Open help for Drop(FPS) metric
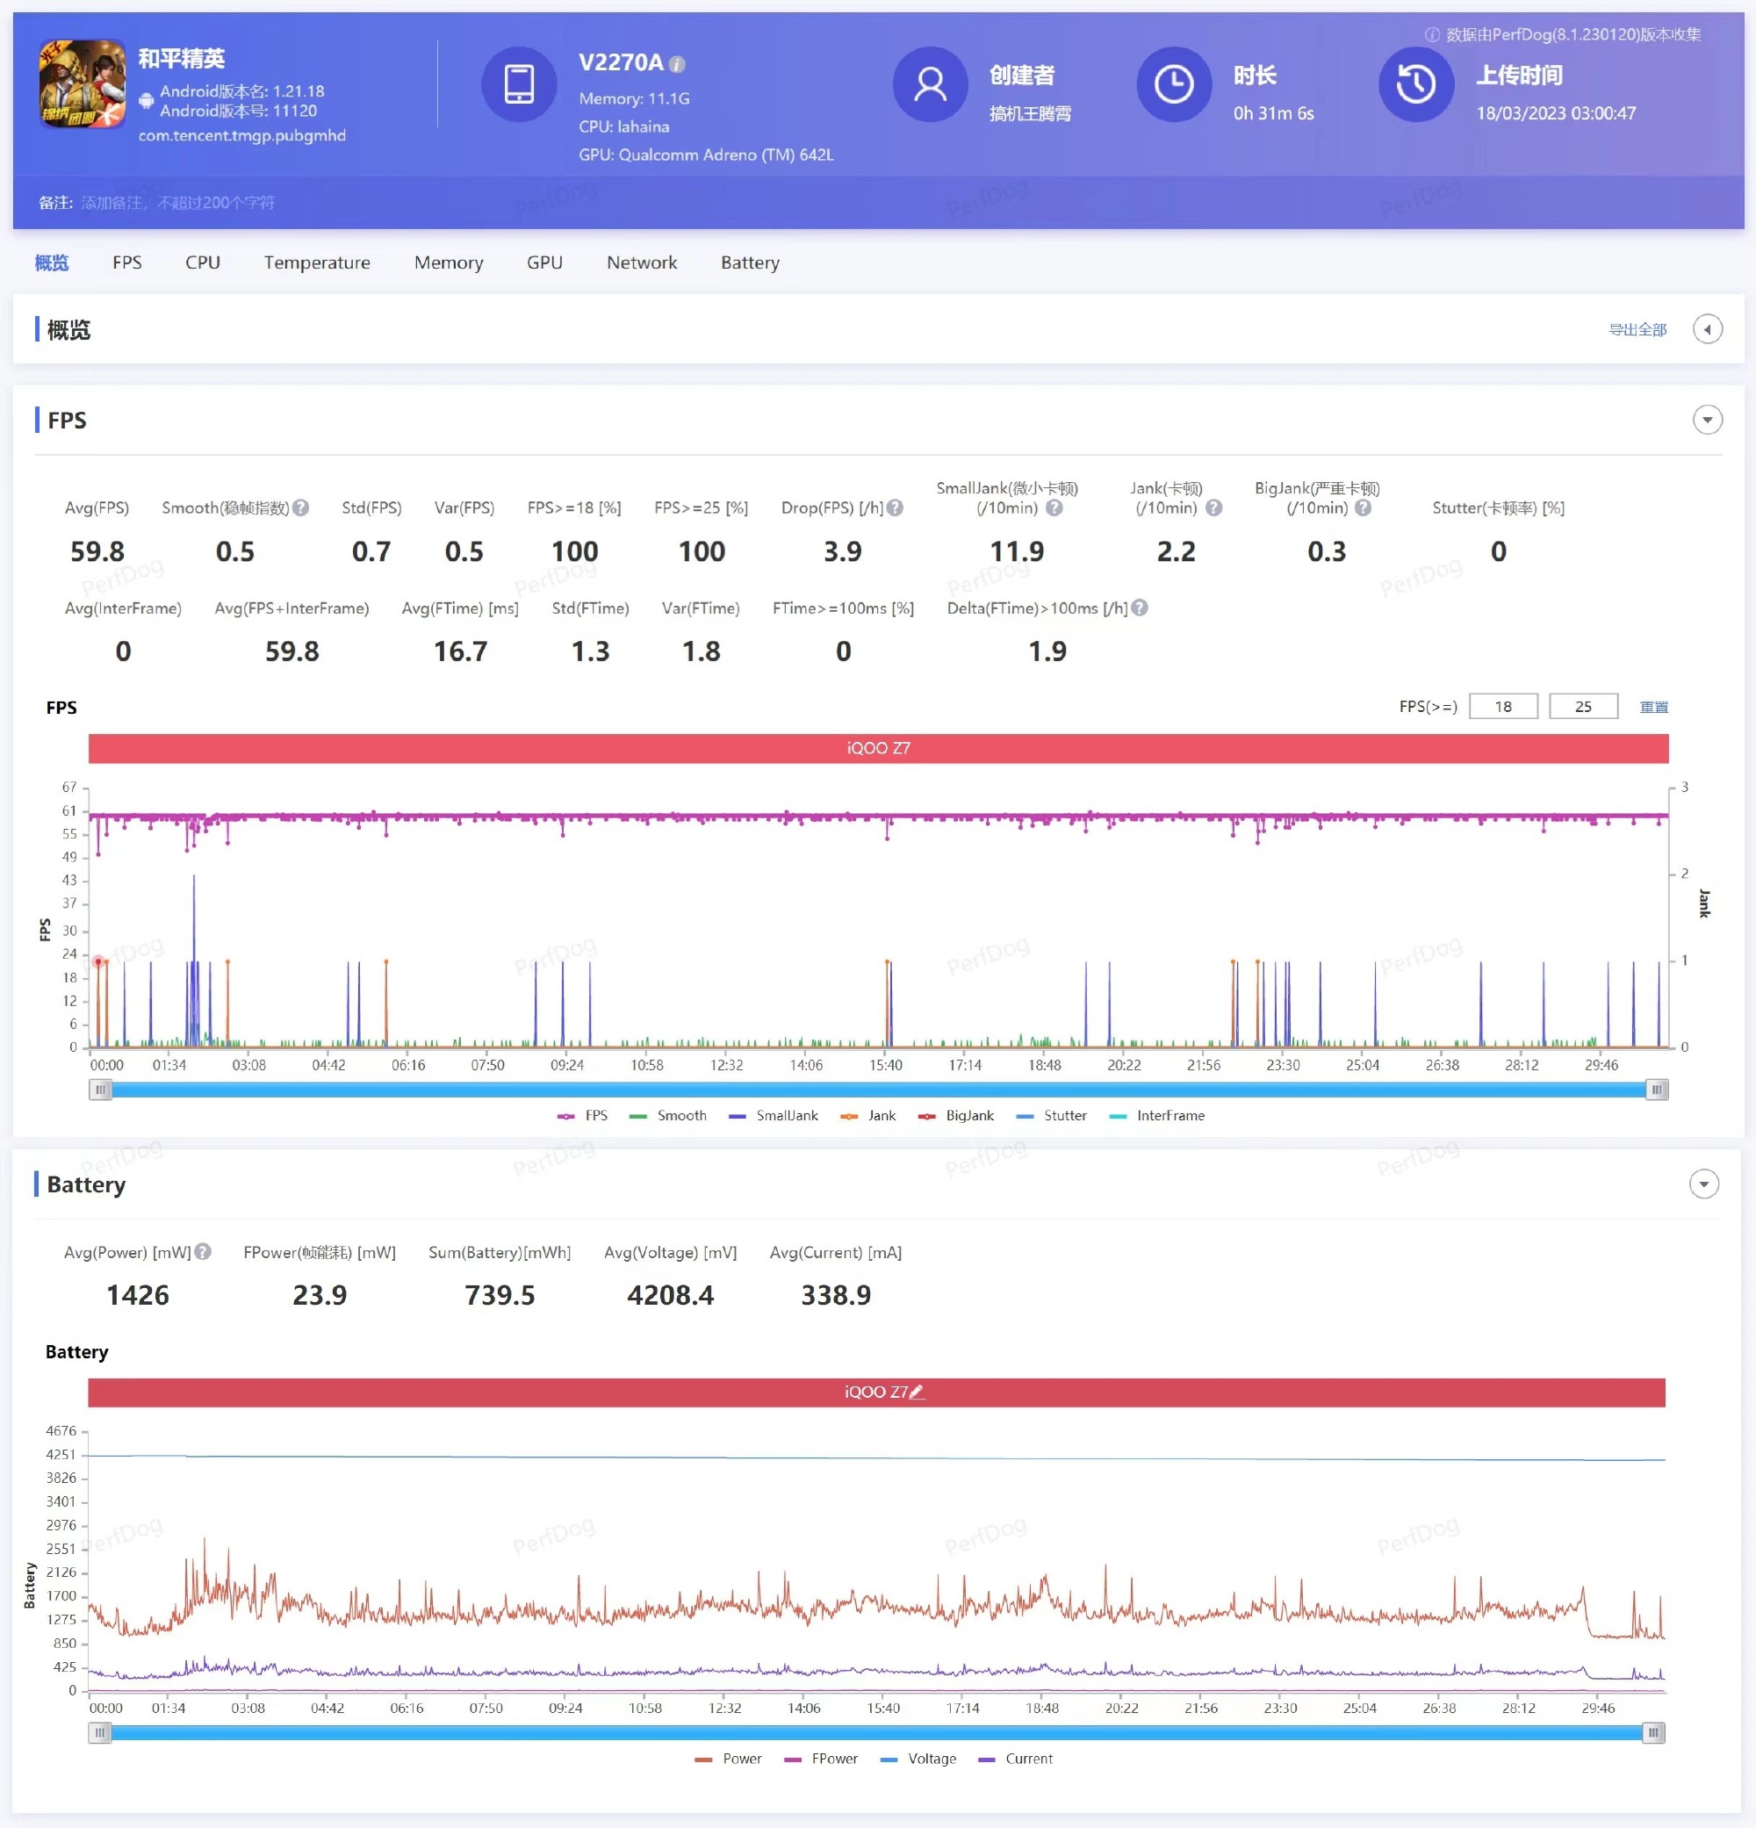This screenshot has width=1756, height=1828. pos(895,507)
